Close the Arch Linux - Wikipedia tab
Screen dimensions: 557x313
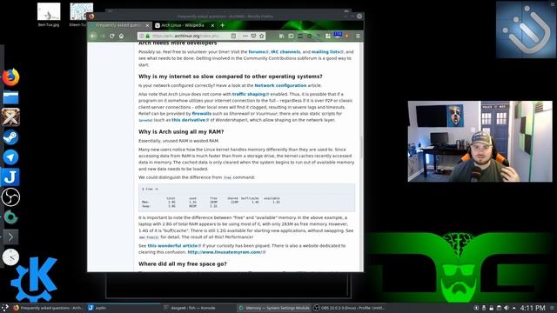tap(212, 25)
